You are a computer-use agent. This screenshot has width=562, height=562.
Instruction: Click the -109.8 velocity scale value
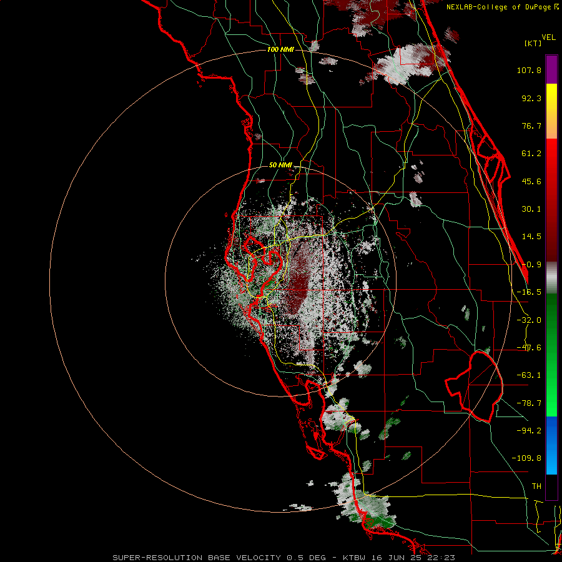point(526,458)
